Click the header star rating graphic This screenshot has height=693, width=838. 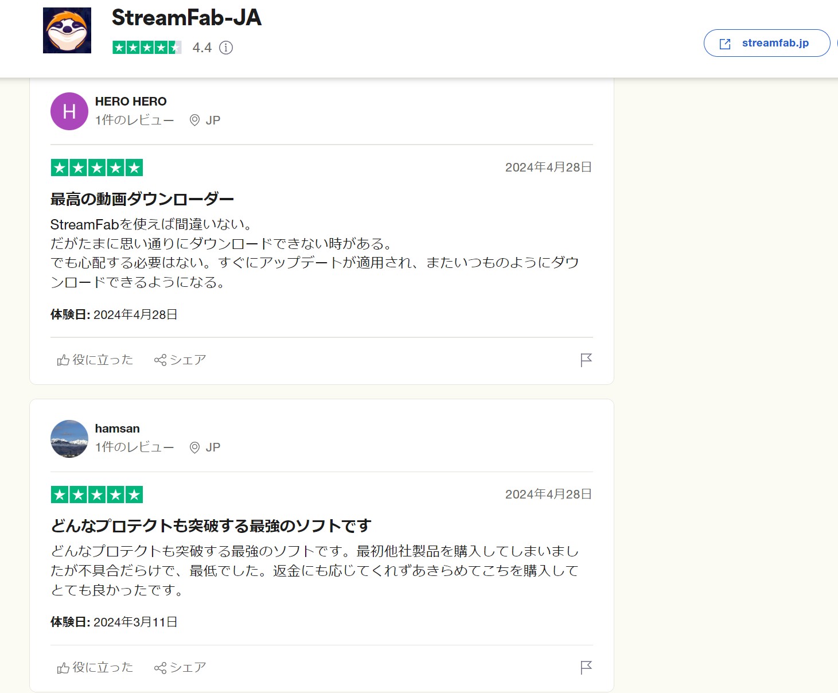tap(147, 48)
